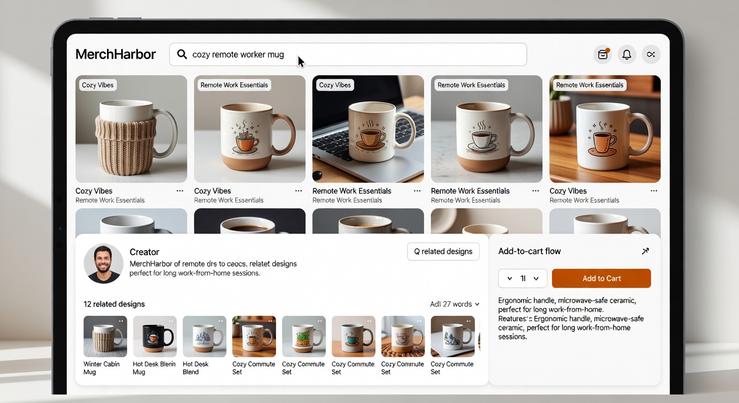Image resolution: width=739 pixels, height=403 pixels.
Task: Click the shuffle icon in the header
Action: coord(651,54)
